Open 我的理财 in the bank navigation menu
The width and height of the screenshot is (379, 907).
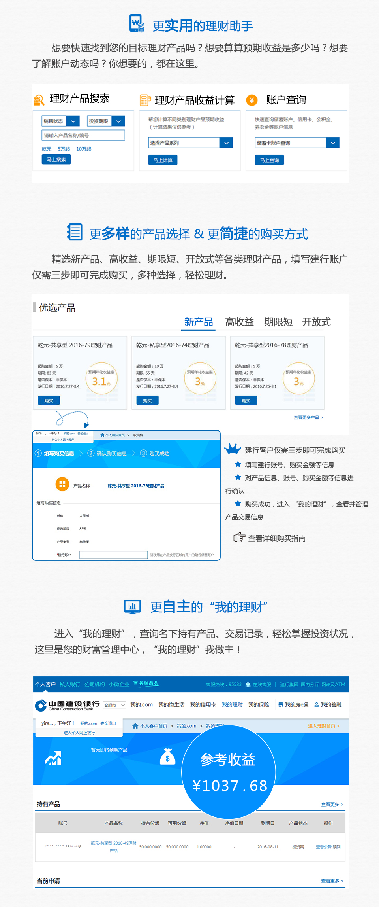[232, 705]
